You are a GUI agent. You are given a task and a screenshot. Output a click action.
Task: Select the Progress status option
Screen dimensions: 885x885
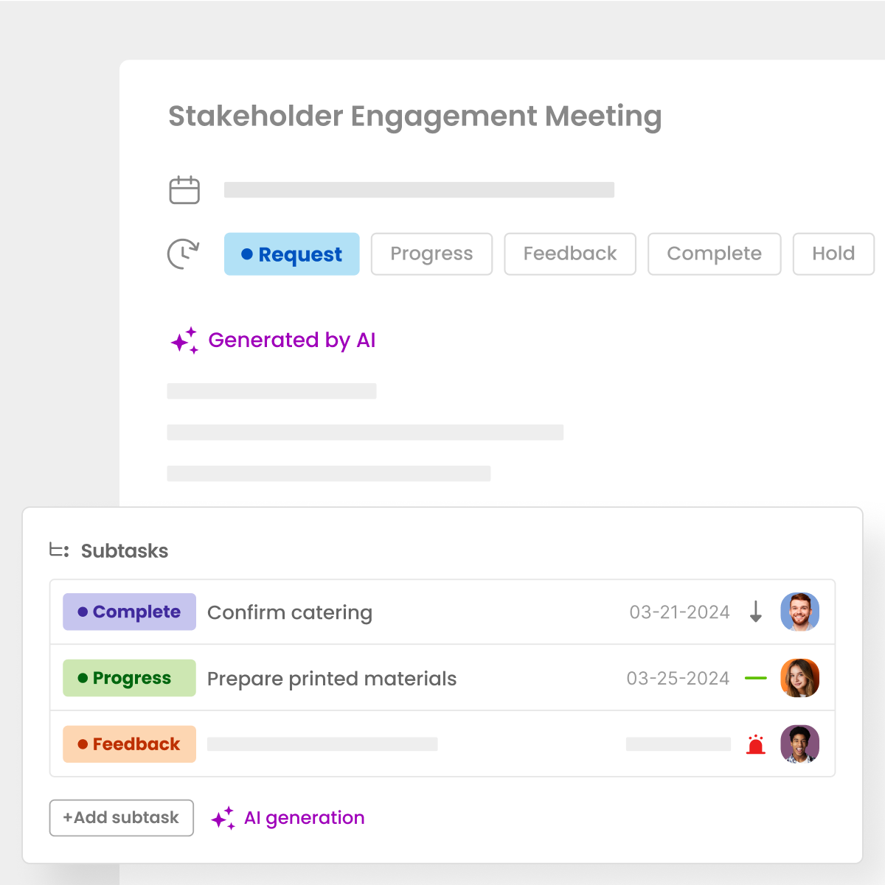431,253
